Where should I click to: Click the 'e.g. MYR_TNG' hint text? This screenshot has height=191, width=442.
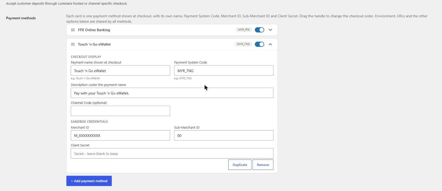(183, 78)
